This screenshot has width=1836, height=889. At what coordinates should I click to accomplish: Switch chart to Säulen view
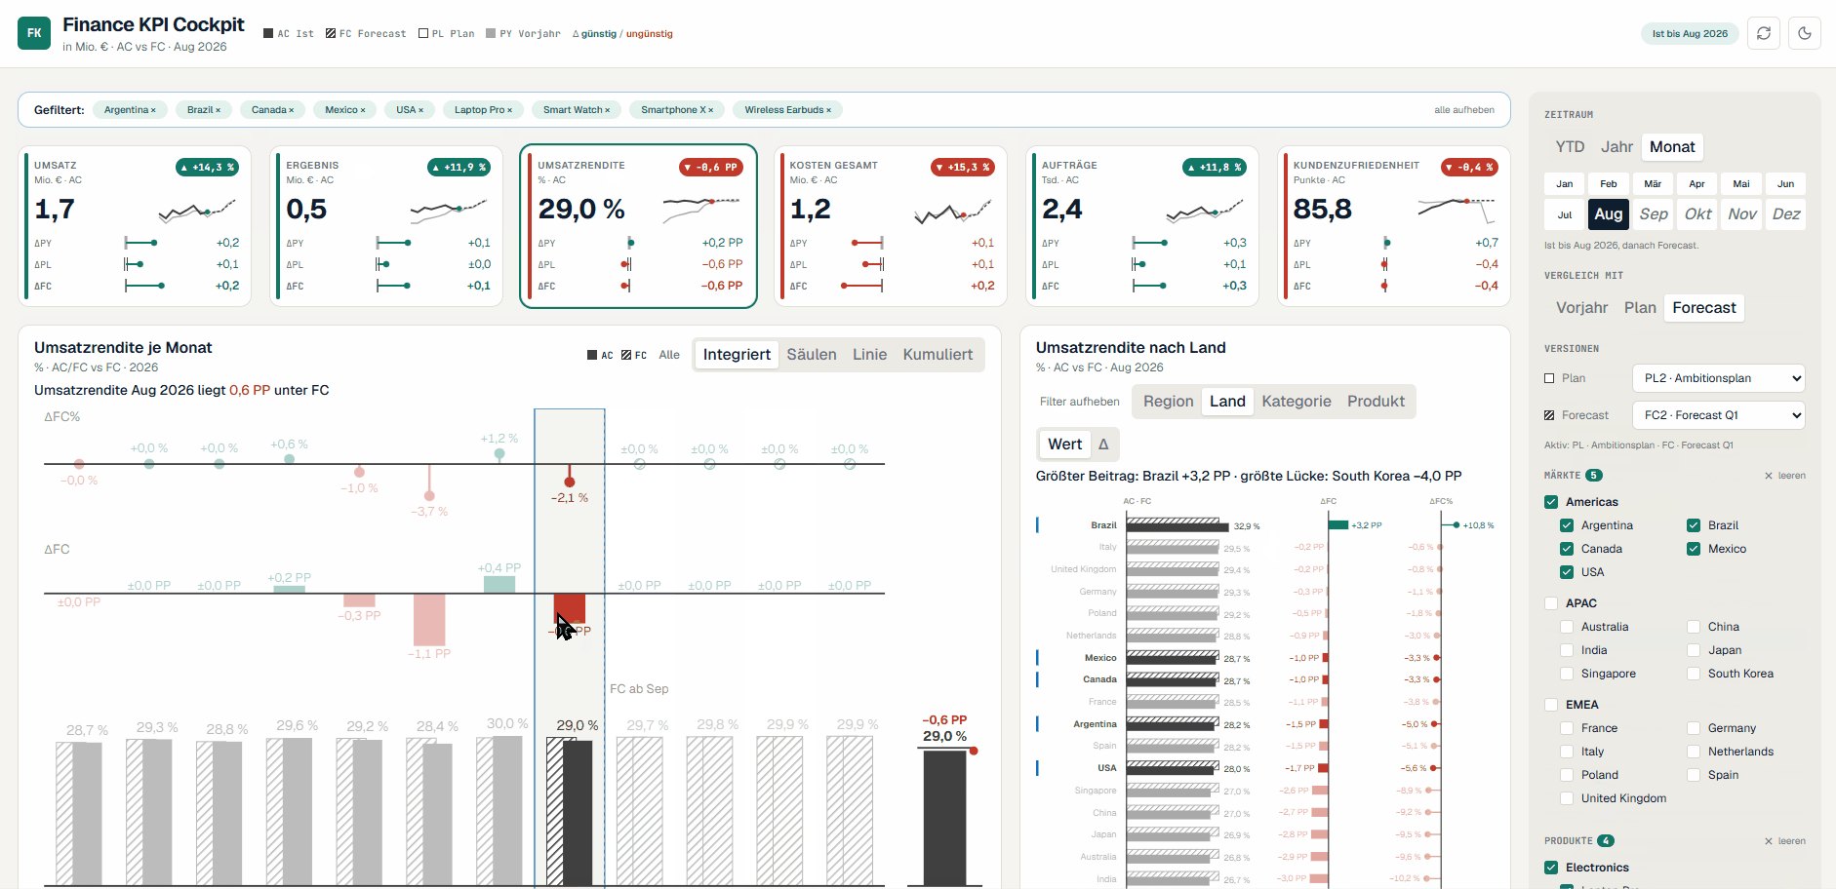point(812,355)
